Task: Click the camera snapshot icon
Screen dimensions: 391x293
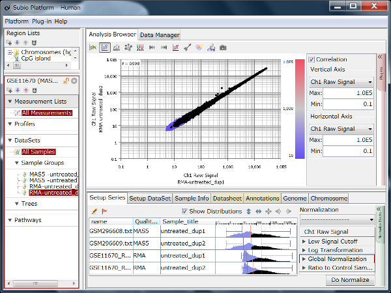Action: click(223, 48)
